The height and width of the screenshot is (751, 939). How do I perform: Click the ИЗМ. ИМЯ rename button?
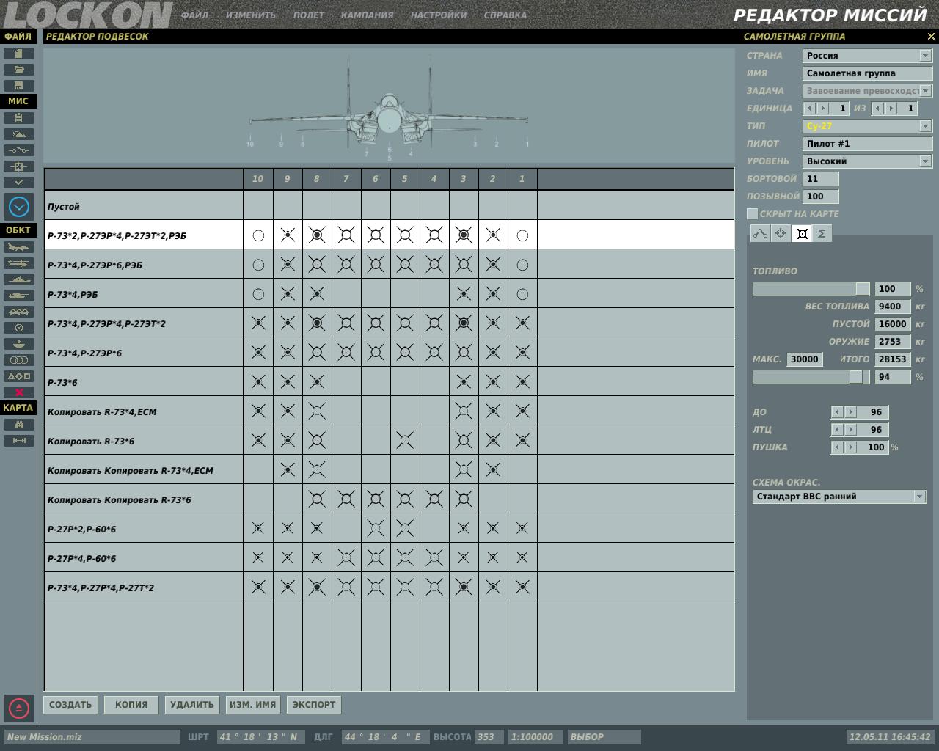tap(253, 705)
